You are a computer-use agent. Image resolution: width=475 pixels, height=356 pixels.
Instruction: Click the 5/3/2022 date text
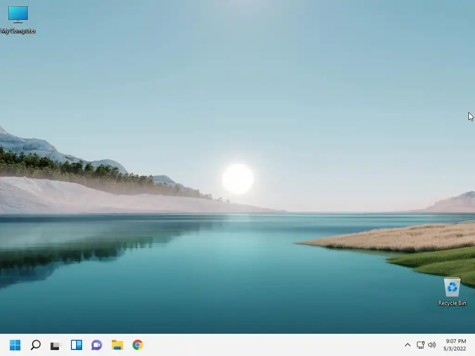[x=455, y=349]
